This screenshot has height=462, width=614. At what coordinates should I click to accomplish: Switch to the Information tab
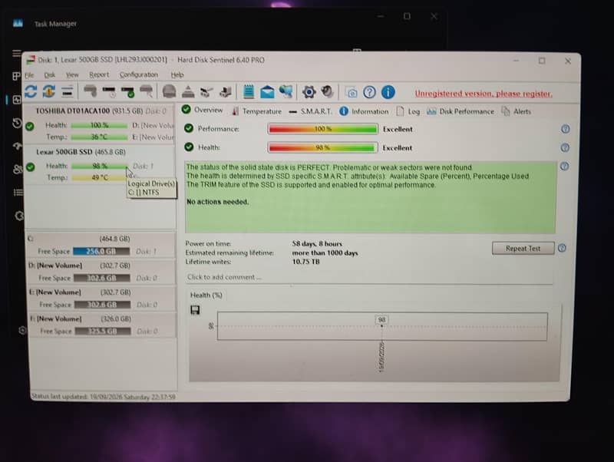(364, 111)
